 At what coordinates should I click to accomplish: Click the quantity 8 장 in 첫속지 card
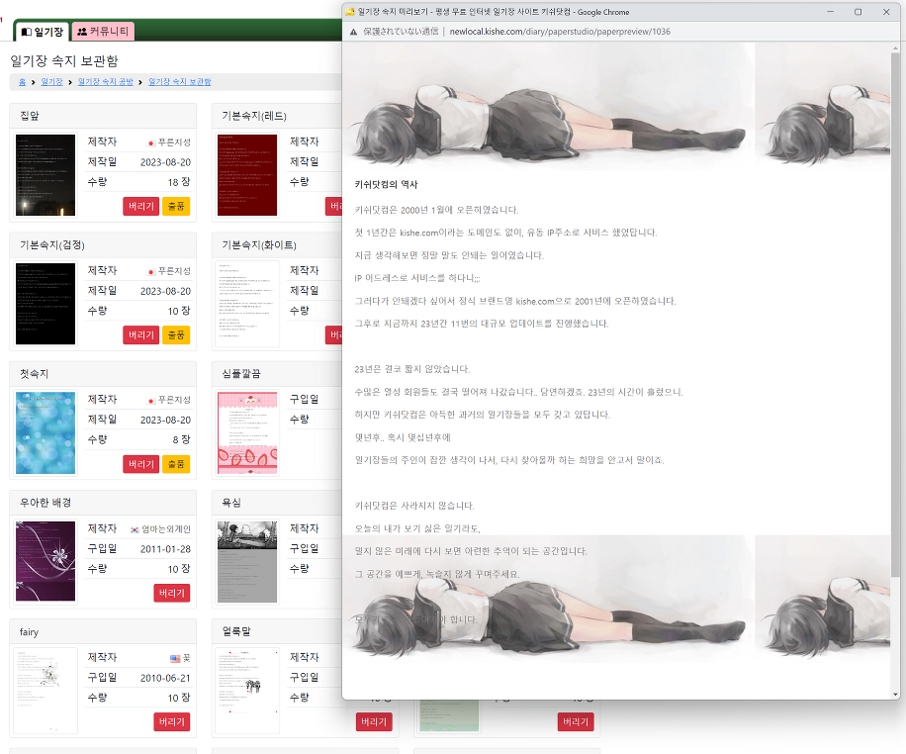pos(181,440)
